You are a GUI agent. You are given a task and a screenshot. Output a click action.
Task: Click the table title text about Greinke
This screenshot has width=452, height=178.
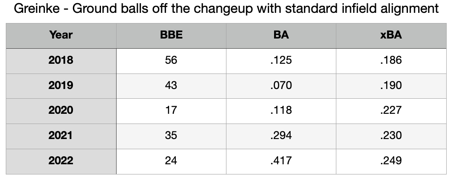tap(226, 9)
